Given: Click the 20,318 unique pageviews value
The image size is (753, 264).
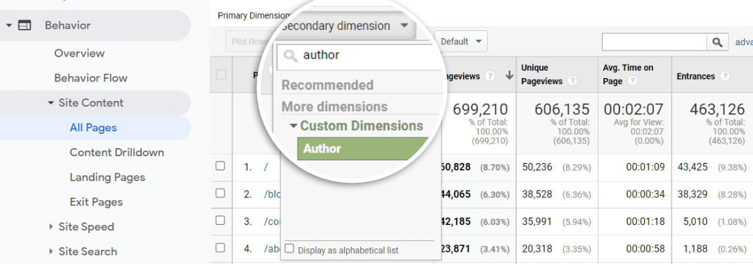Looking at the screenshot, I should pyautogui.click(x=536, y=249).
